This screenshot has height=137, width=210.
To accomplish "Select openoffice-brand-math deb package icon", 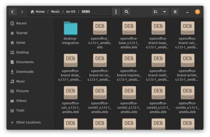I will point(158,61).
